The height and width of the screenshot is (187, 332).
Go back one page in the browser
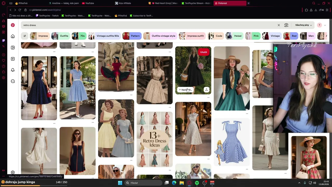10,10
